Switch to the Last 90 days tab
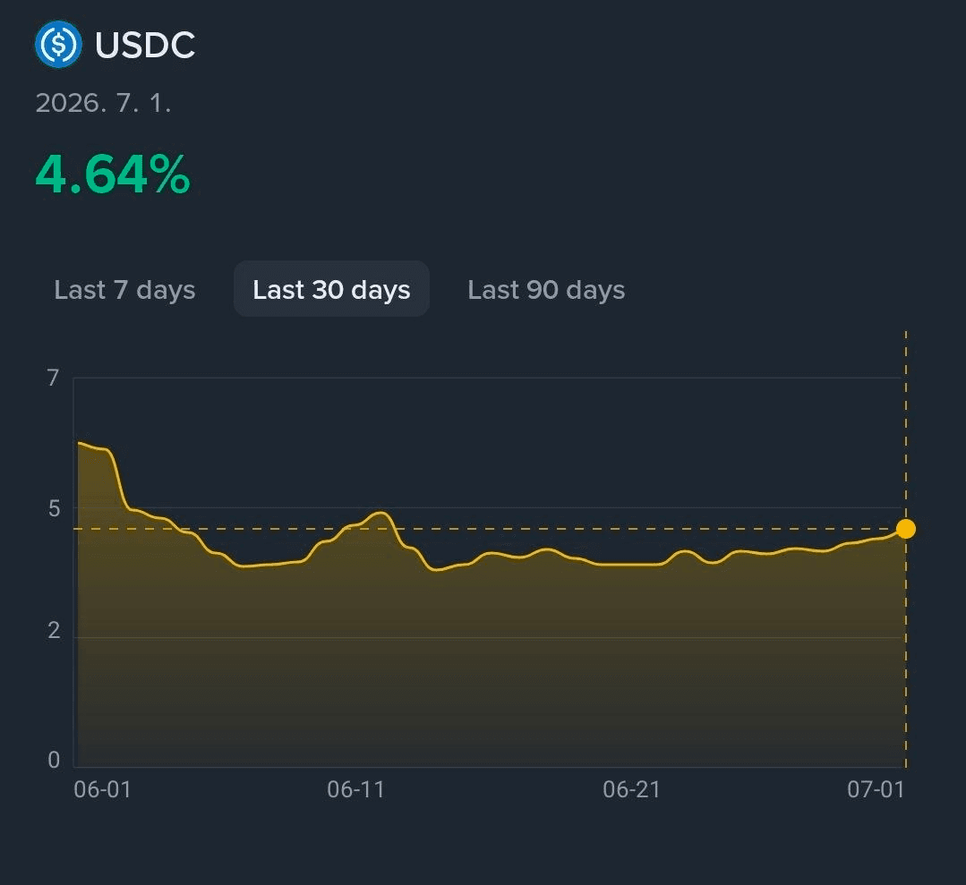Image resolution: width=966 pixels, height=885 pixels. point(546,289)
